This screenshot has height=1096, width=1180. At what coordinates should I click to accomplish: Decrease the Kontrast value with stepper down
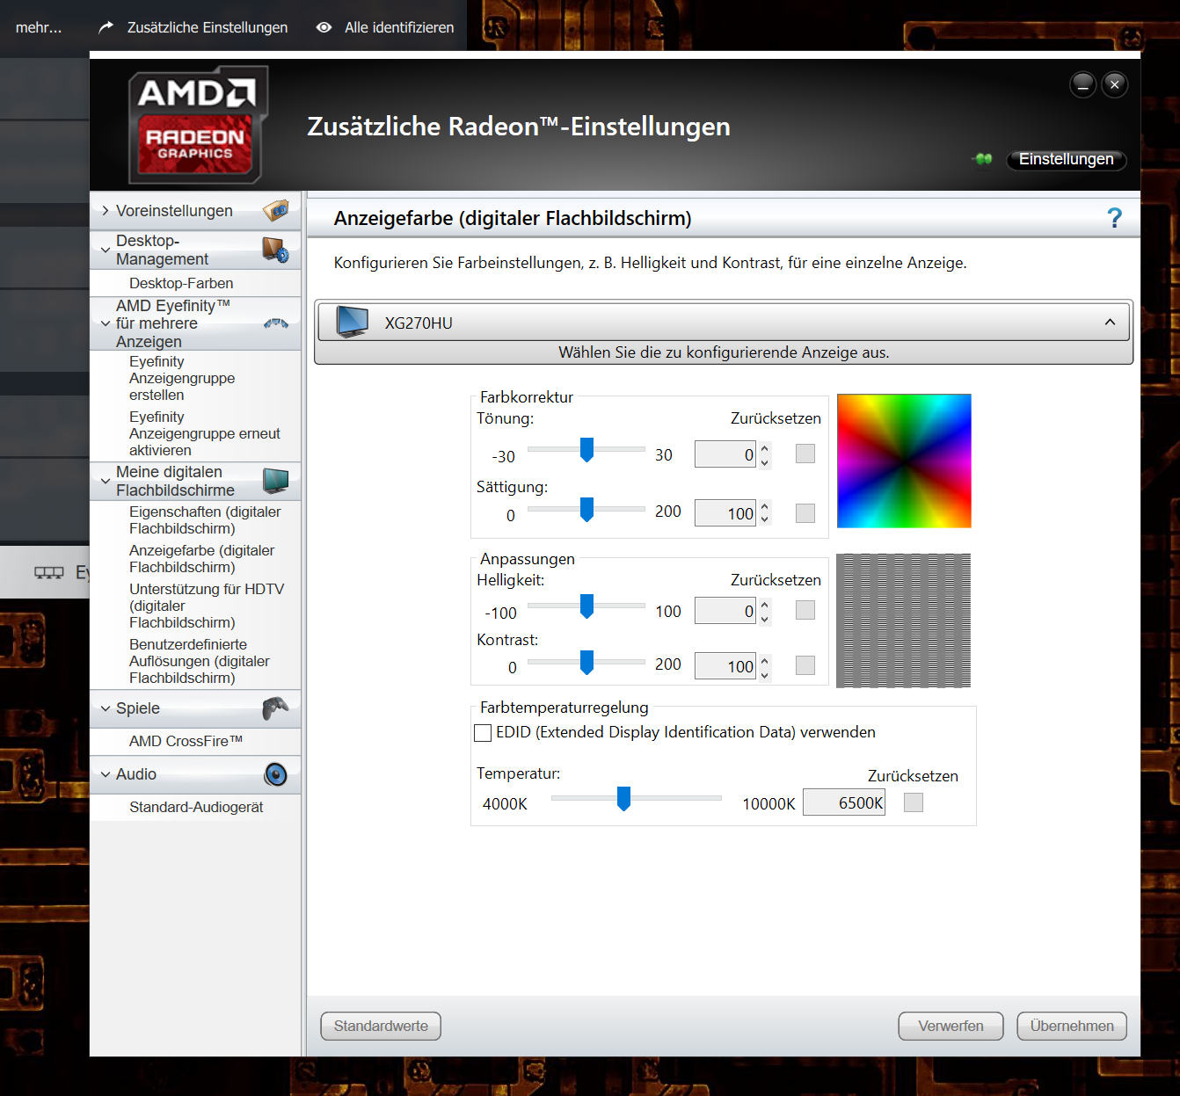pos(764,674)
